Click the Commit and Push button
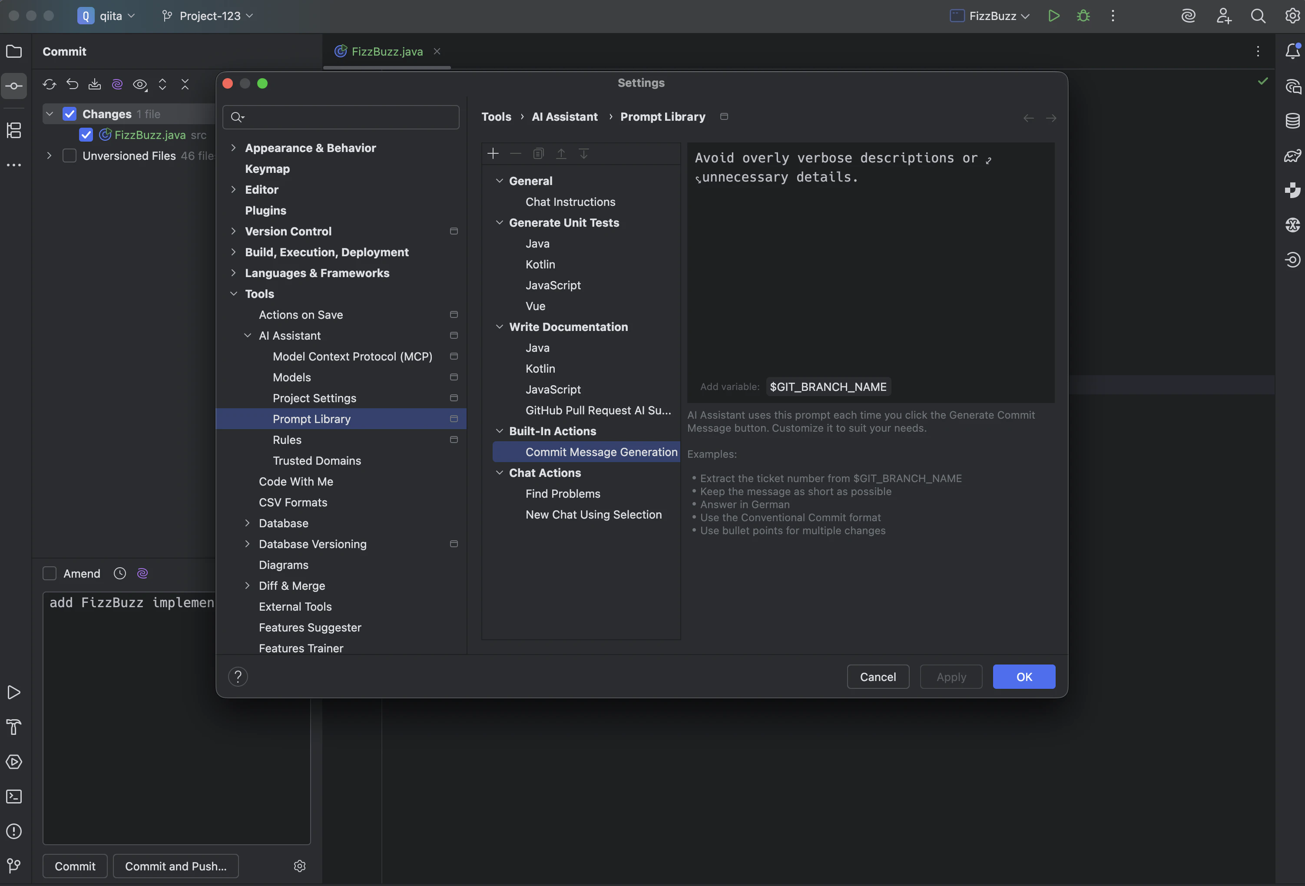 (176, 866)
